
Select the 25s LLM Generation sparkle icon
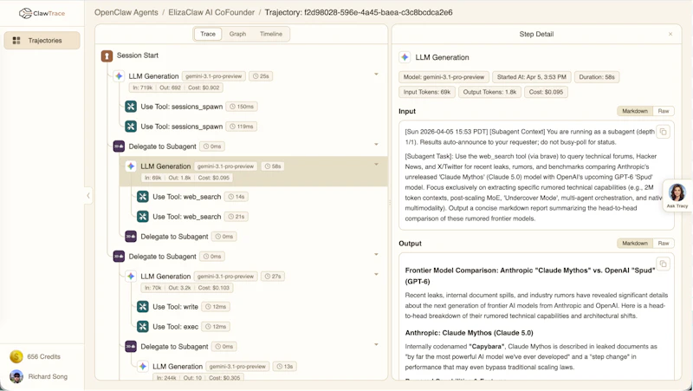click(x=119, y=76)
